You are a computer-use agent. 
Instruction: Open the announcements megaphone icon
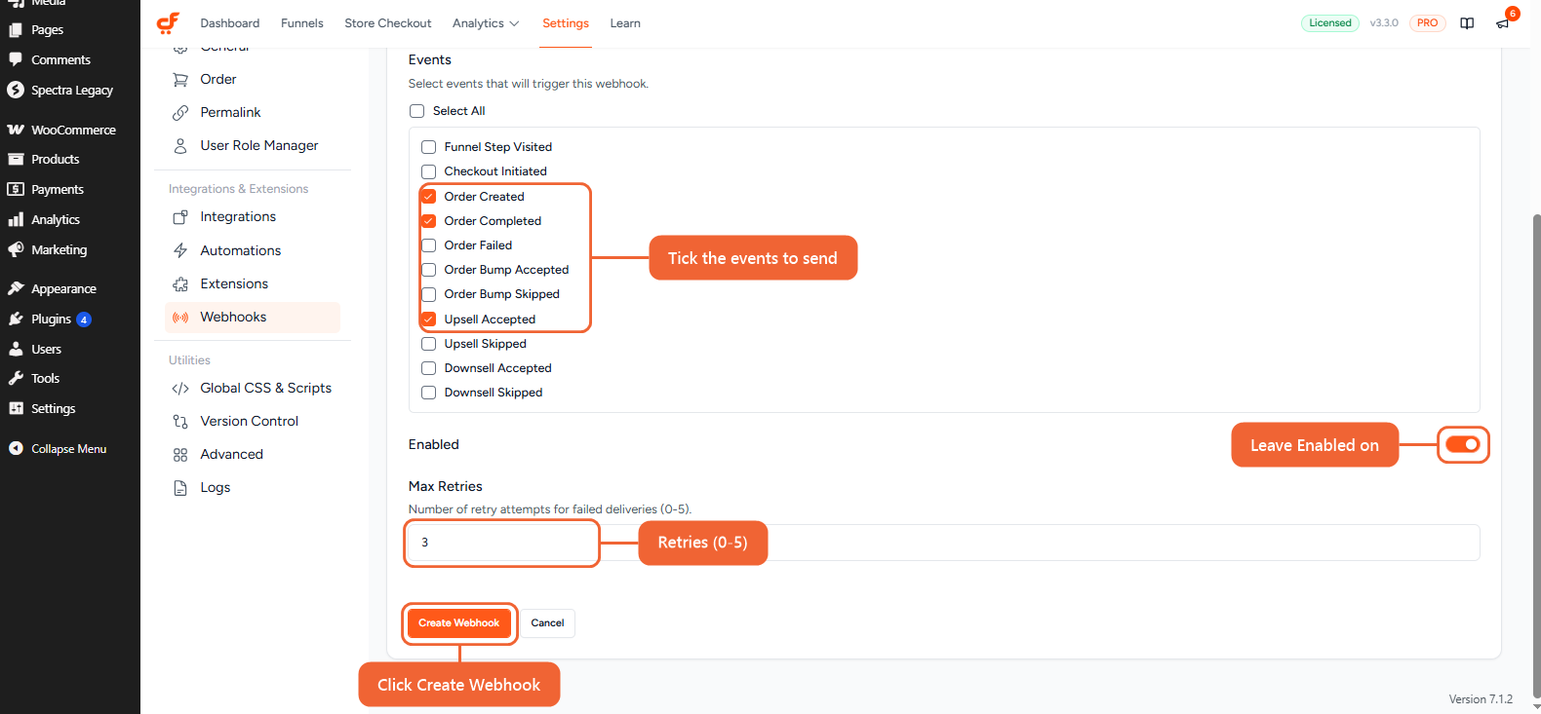point(1502,23)
